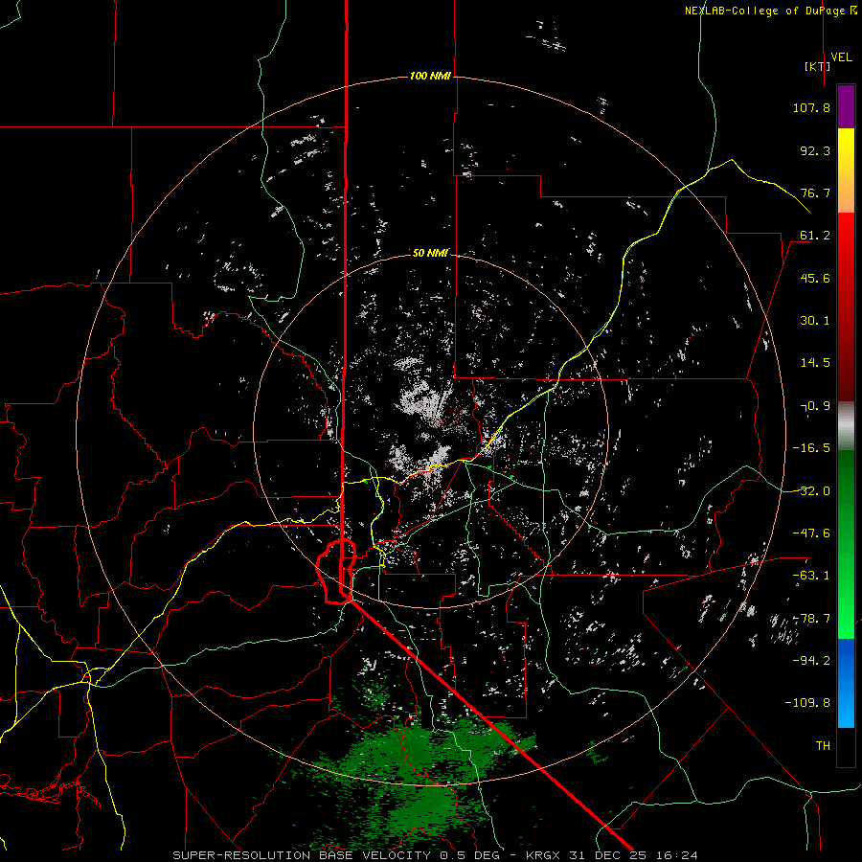Select the 76.7 scale value
Screen dimensions: 862x862
coord(815,193)
